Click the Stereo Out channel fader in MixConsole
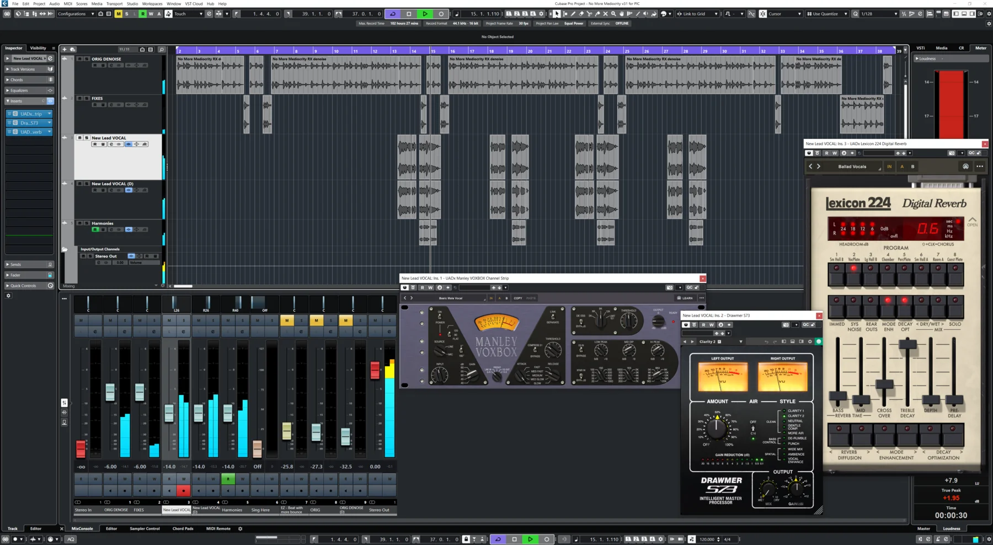 tap(375, 370)
